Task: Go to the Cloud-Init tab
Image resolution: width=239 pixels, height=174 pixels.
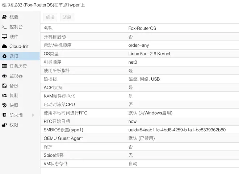Action: click(x=20, y=46)
